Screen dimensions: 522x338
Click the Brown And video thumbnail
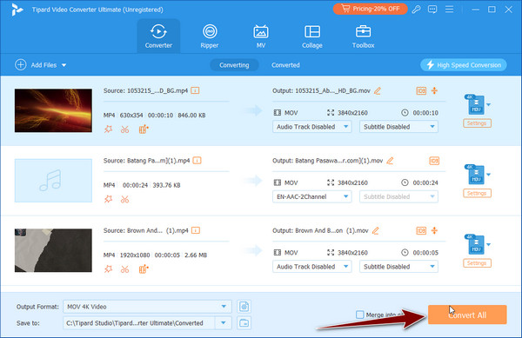(53, 250)
